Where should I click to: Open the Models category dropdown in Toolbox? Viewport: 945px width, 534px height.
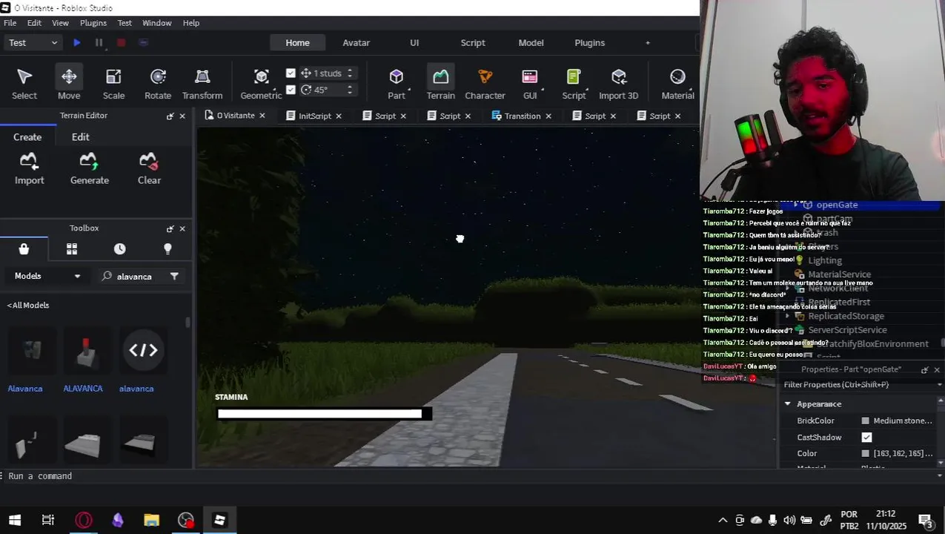(x=47, y=276)
